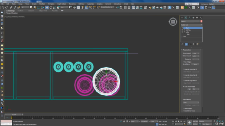Open the Select by Name dialog
The image size is (225, 126).
point(35,7)
